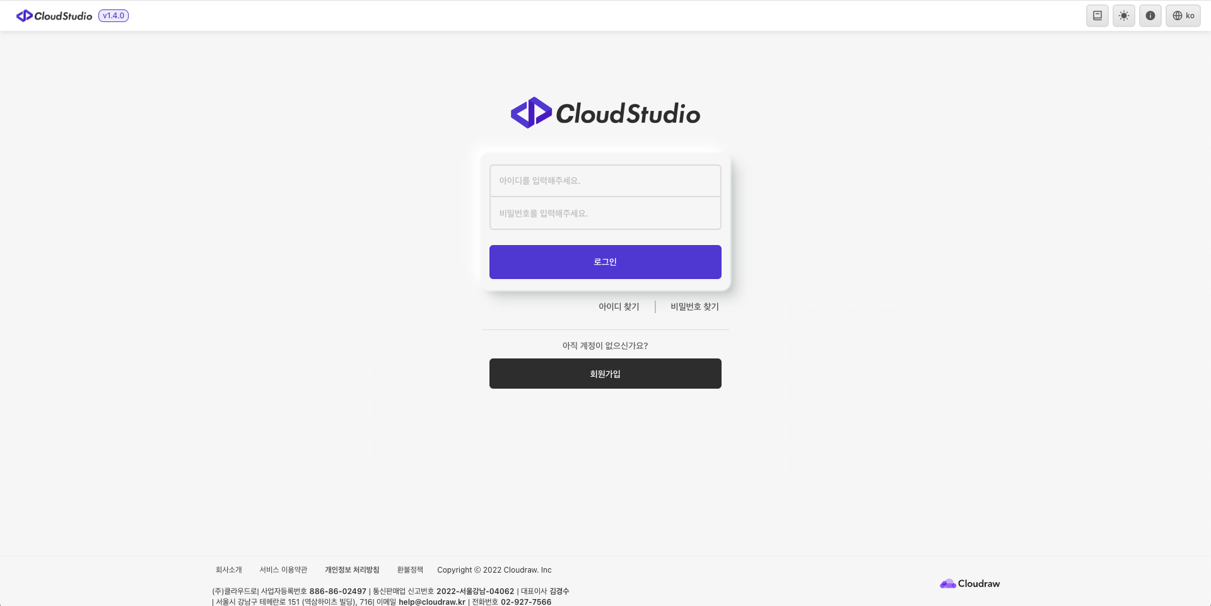Open 환불정책 footer link
The width and height of the screenshot is (1211, 606).
coord(410,570)
